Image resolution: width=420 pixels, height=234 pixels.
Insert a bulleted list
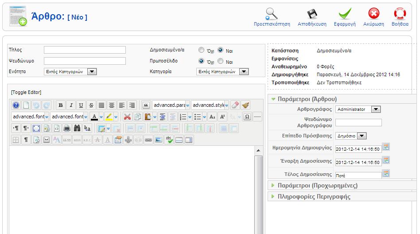[198, 117]
